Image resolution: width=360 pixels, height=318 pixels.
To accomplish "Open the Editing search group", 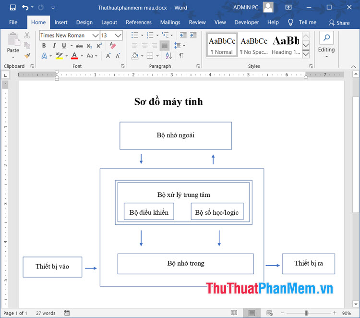I will pyautogui.click(x=326, y=45).
